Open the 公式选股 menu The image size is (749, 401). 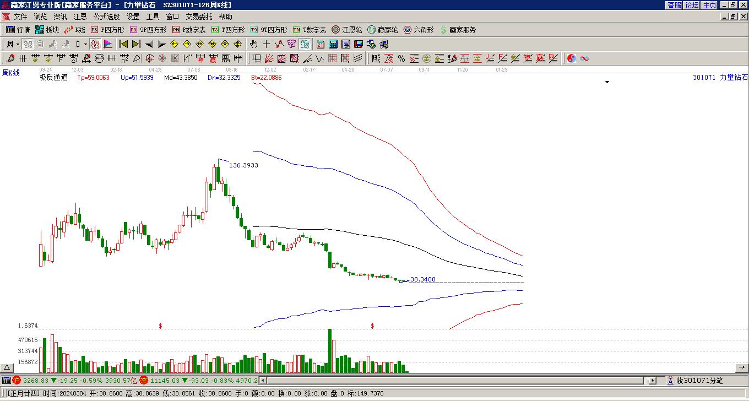point(106,17)
